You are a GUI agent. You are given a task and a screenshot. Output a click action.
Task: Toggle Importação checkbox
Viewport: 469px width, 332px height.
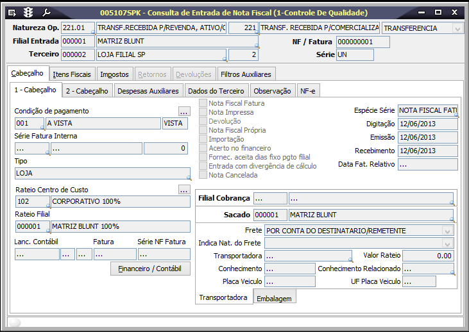[203, 139]
